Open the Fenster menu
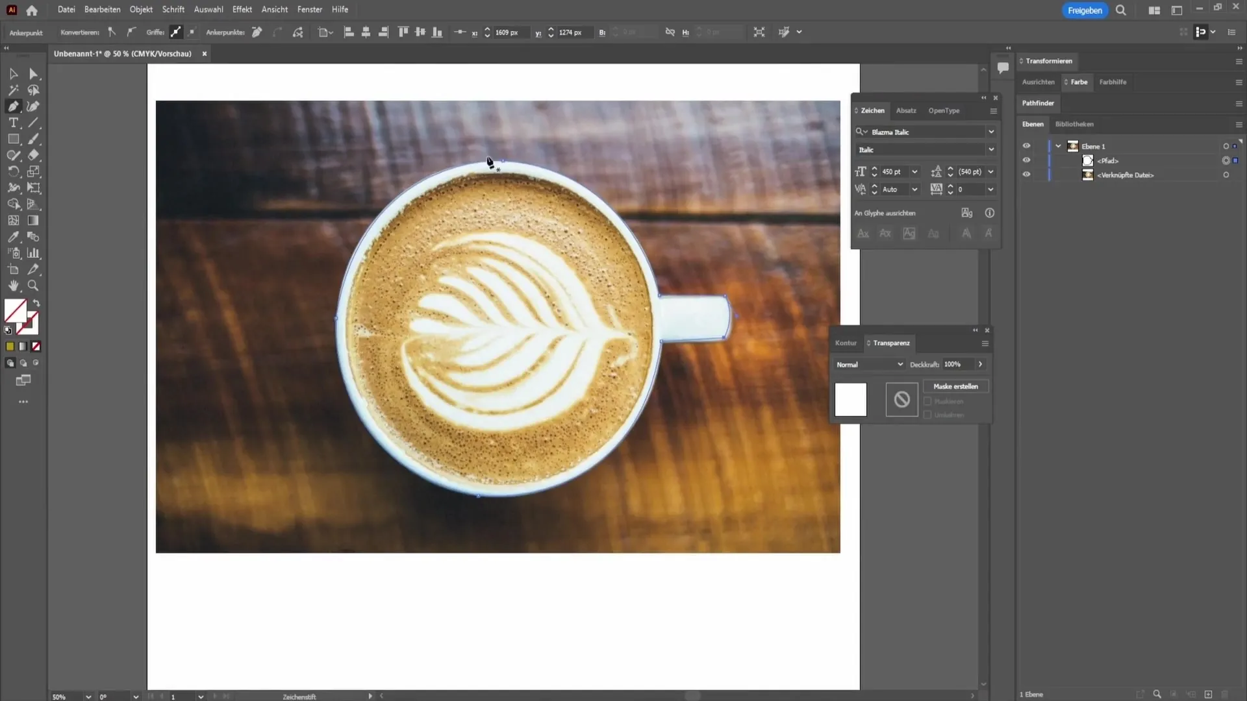The width and height of the screenshot is (1247, 701). (310, 10)
